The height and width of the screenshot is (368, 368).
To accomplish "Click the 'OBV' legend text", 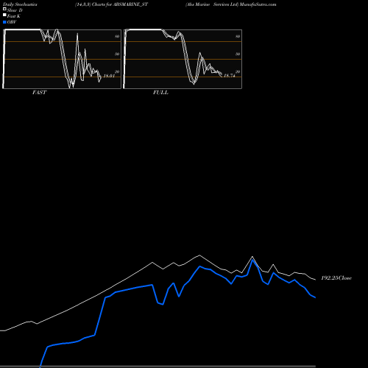I will 12,22.
